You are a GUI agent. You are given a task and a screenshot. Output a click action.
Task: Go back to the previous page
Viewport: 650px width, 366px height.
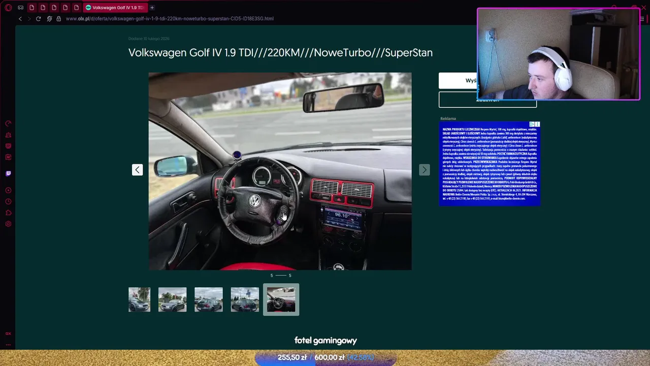click(x=20, y=19)
